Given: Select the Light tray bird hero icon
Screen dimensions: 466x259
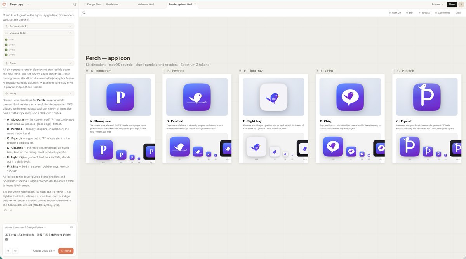Looking at the screenshot, I should (273, 97).
